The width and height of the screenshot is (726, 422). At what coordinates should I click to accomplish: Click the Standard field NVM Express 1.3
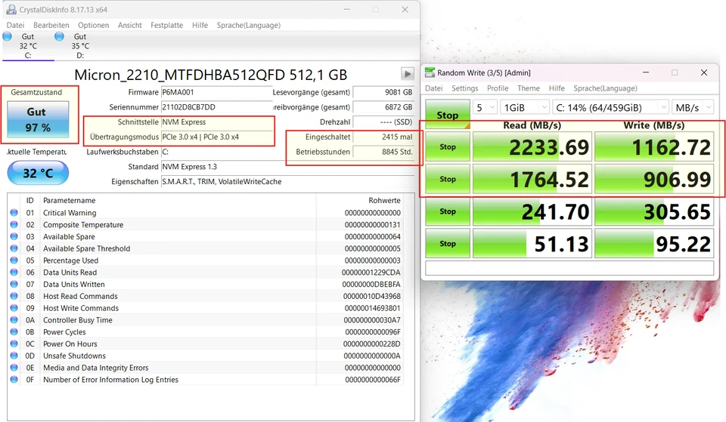pos(287,166)
